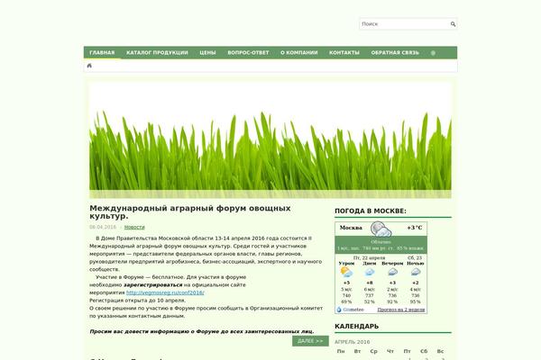Click the Сб, 23 forecast date

tap(415, 257)
